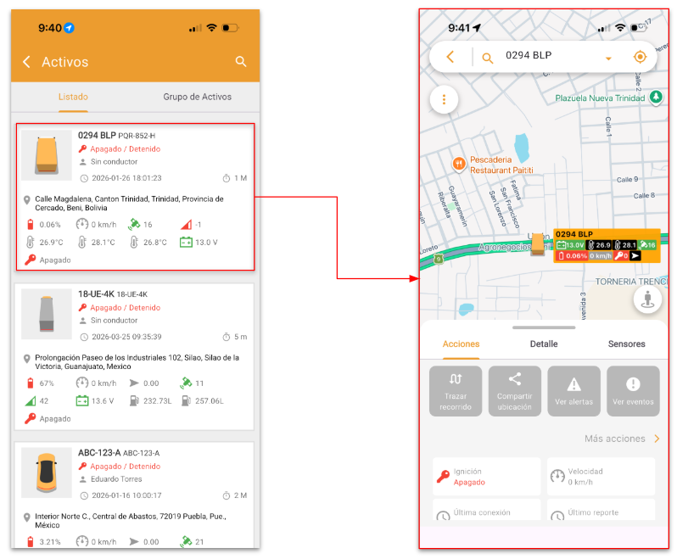Open the asset dropdown arrow in map search
The image size is (677, 559).
pos(608,59)
